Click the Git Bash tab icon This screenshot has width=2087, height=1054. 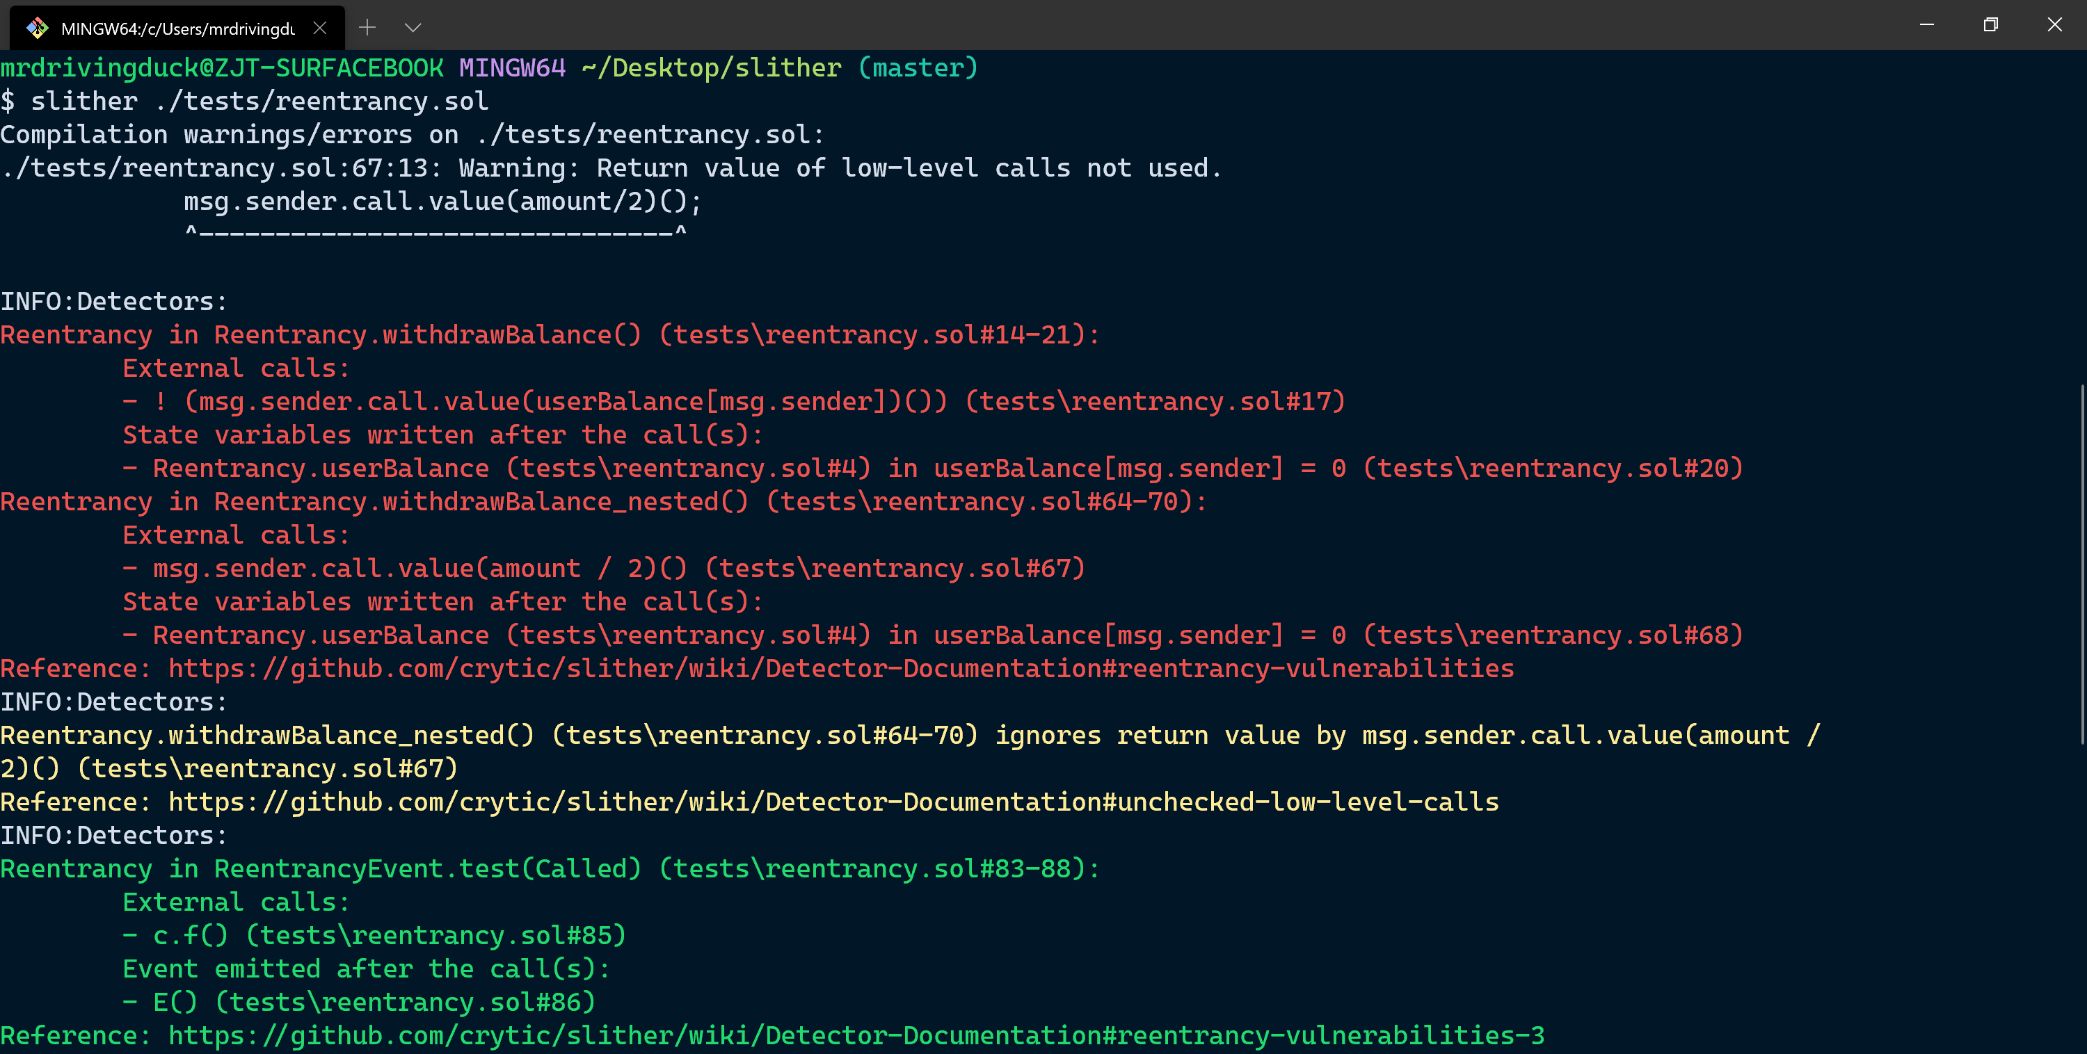coord(38,29)
